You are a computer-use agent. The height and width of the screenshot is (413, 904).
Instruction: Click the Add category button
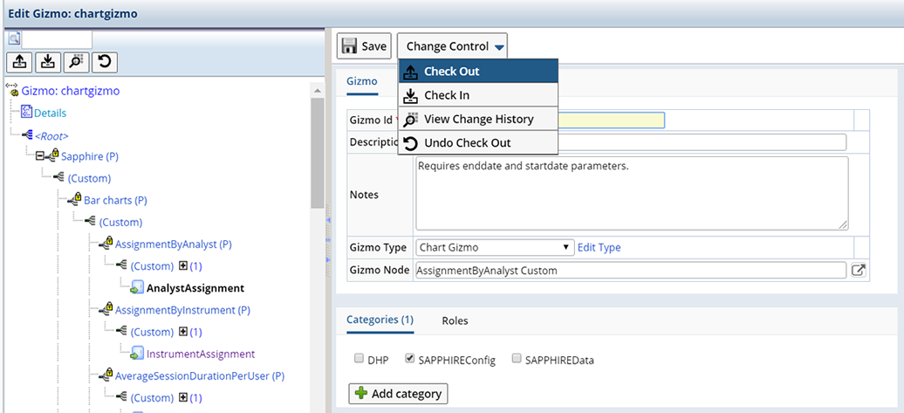(x=399, y=394)
